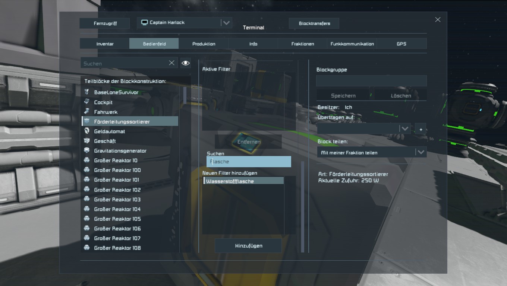Select Wasserstoffflasche in the filter list

[244, 181]
